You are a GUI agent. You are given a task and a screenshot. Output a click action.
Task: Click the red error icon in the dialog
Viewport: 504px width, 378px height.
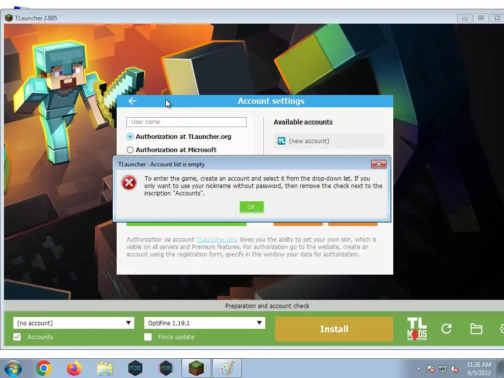(129, 183)
